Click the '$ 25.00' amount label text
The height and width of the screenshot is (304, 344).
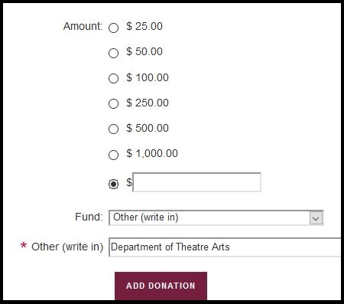[144, 26]
